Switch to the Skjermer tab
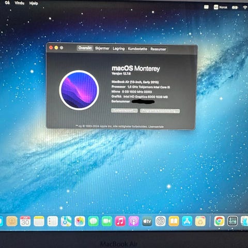Viewport: 248px width, 248px height. [x=102, y=48]
